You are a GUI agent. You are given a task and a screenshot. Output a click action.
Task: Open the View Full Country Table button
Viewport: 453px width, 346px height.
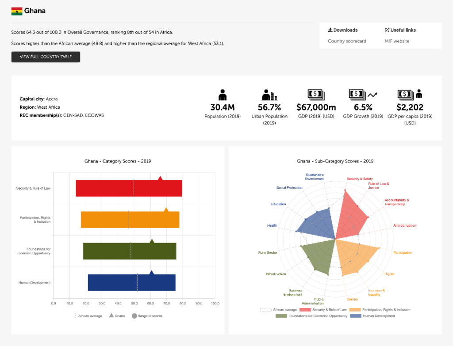pos(46,57)
